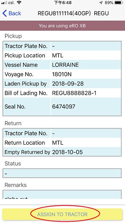
Task: Tap the Remarks text box
Action: pyautogui.click(x=62, y=194)
